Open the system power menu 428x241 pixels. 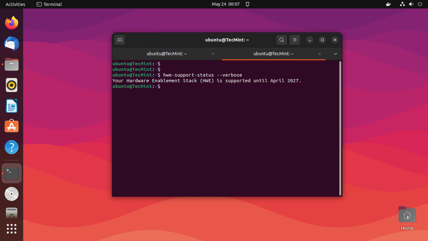coord(420,4)
